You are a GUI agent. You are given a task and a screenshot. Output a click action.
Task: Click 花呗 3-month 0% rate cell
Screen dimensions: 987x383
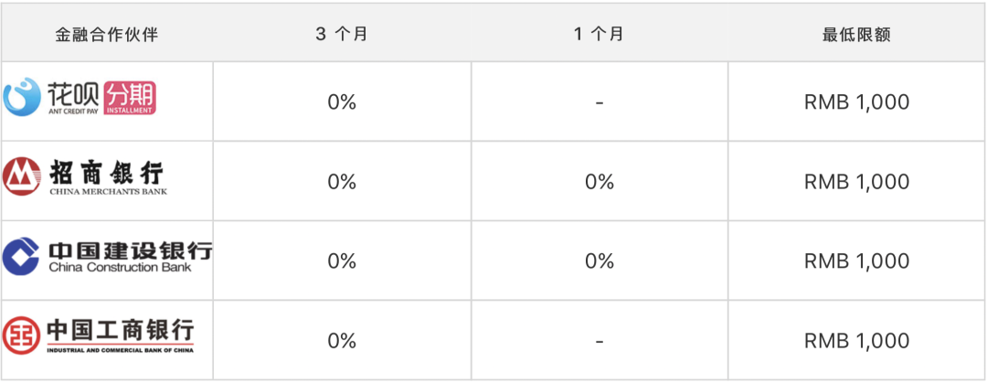point(342,102)
